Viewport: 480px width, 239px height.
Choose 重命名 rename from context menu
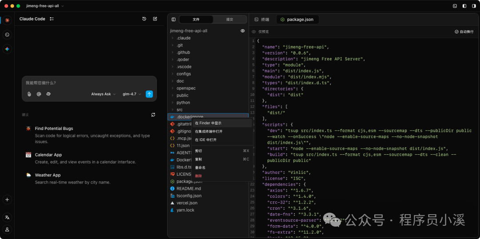coord(222,168)
